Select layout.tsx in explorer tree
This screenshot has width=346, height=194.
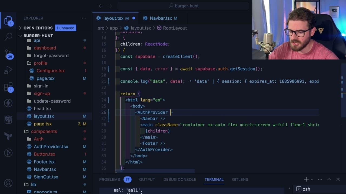[x=44, y=116]
